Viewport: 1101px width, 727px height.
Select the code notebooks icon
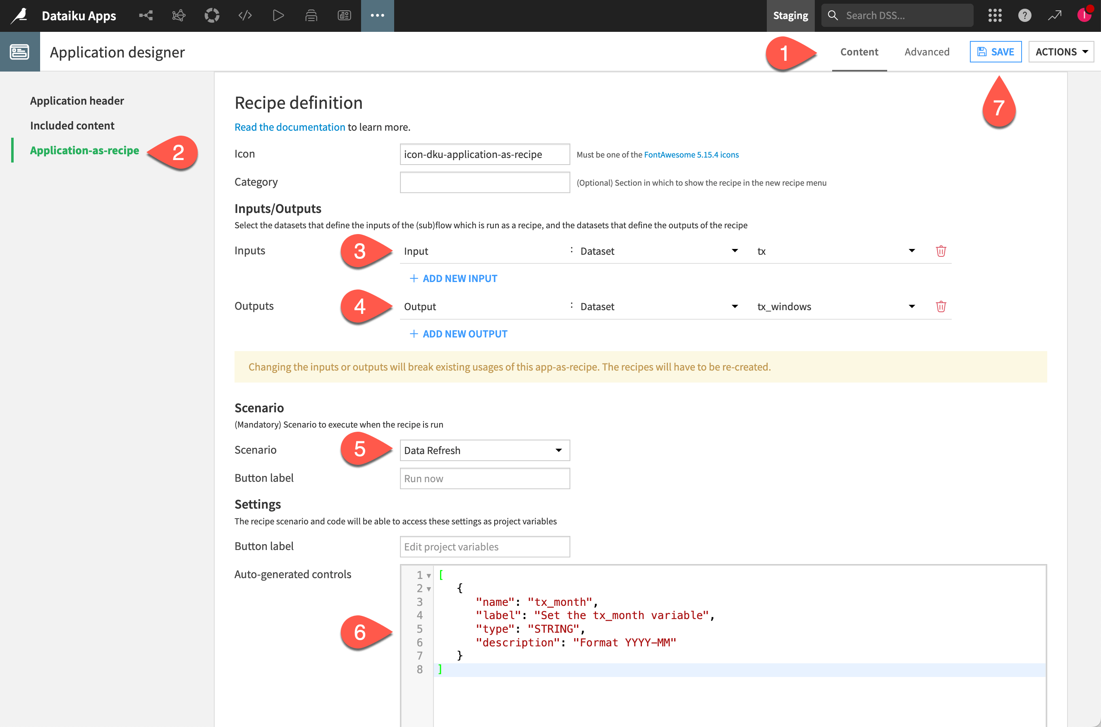click(245, 15)
